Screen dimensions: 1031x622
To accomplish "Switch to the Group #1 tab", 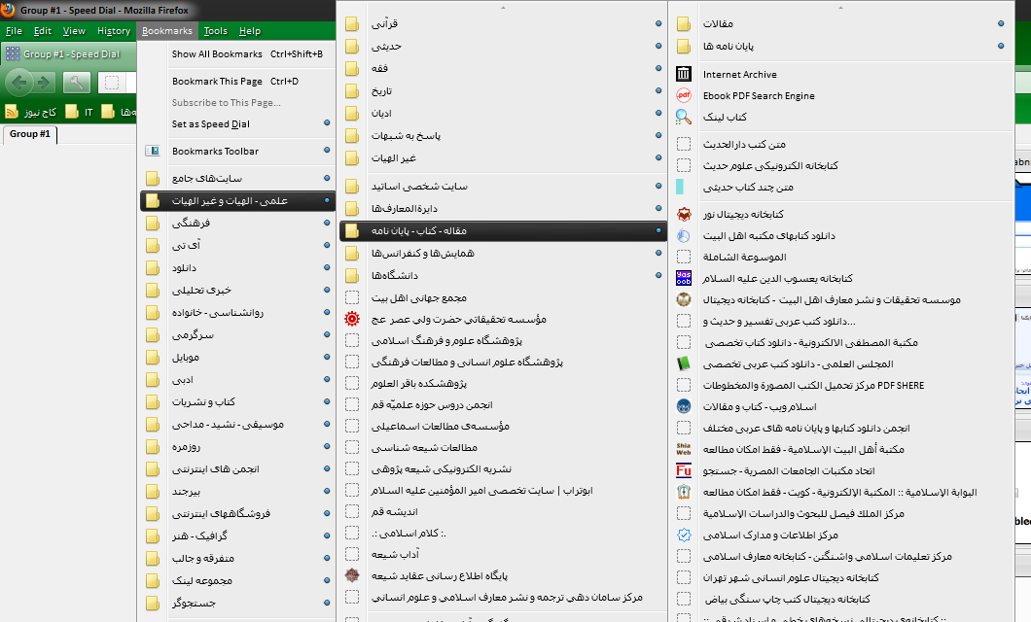I will (x=30, y=134).
